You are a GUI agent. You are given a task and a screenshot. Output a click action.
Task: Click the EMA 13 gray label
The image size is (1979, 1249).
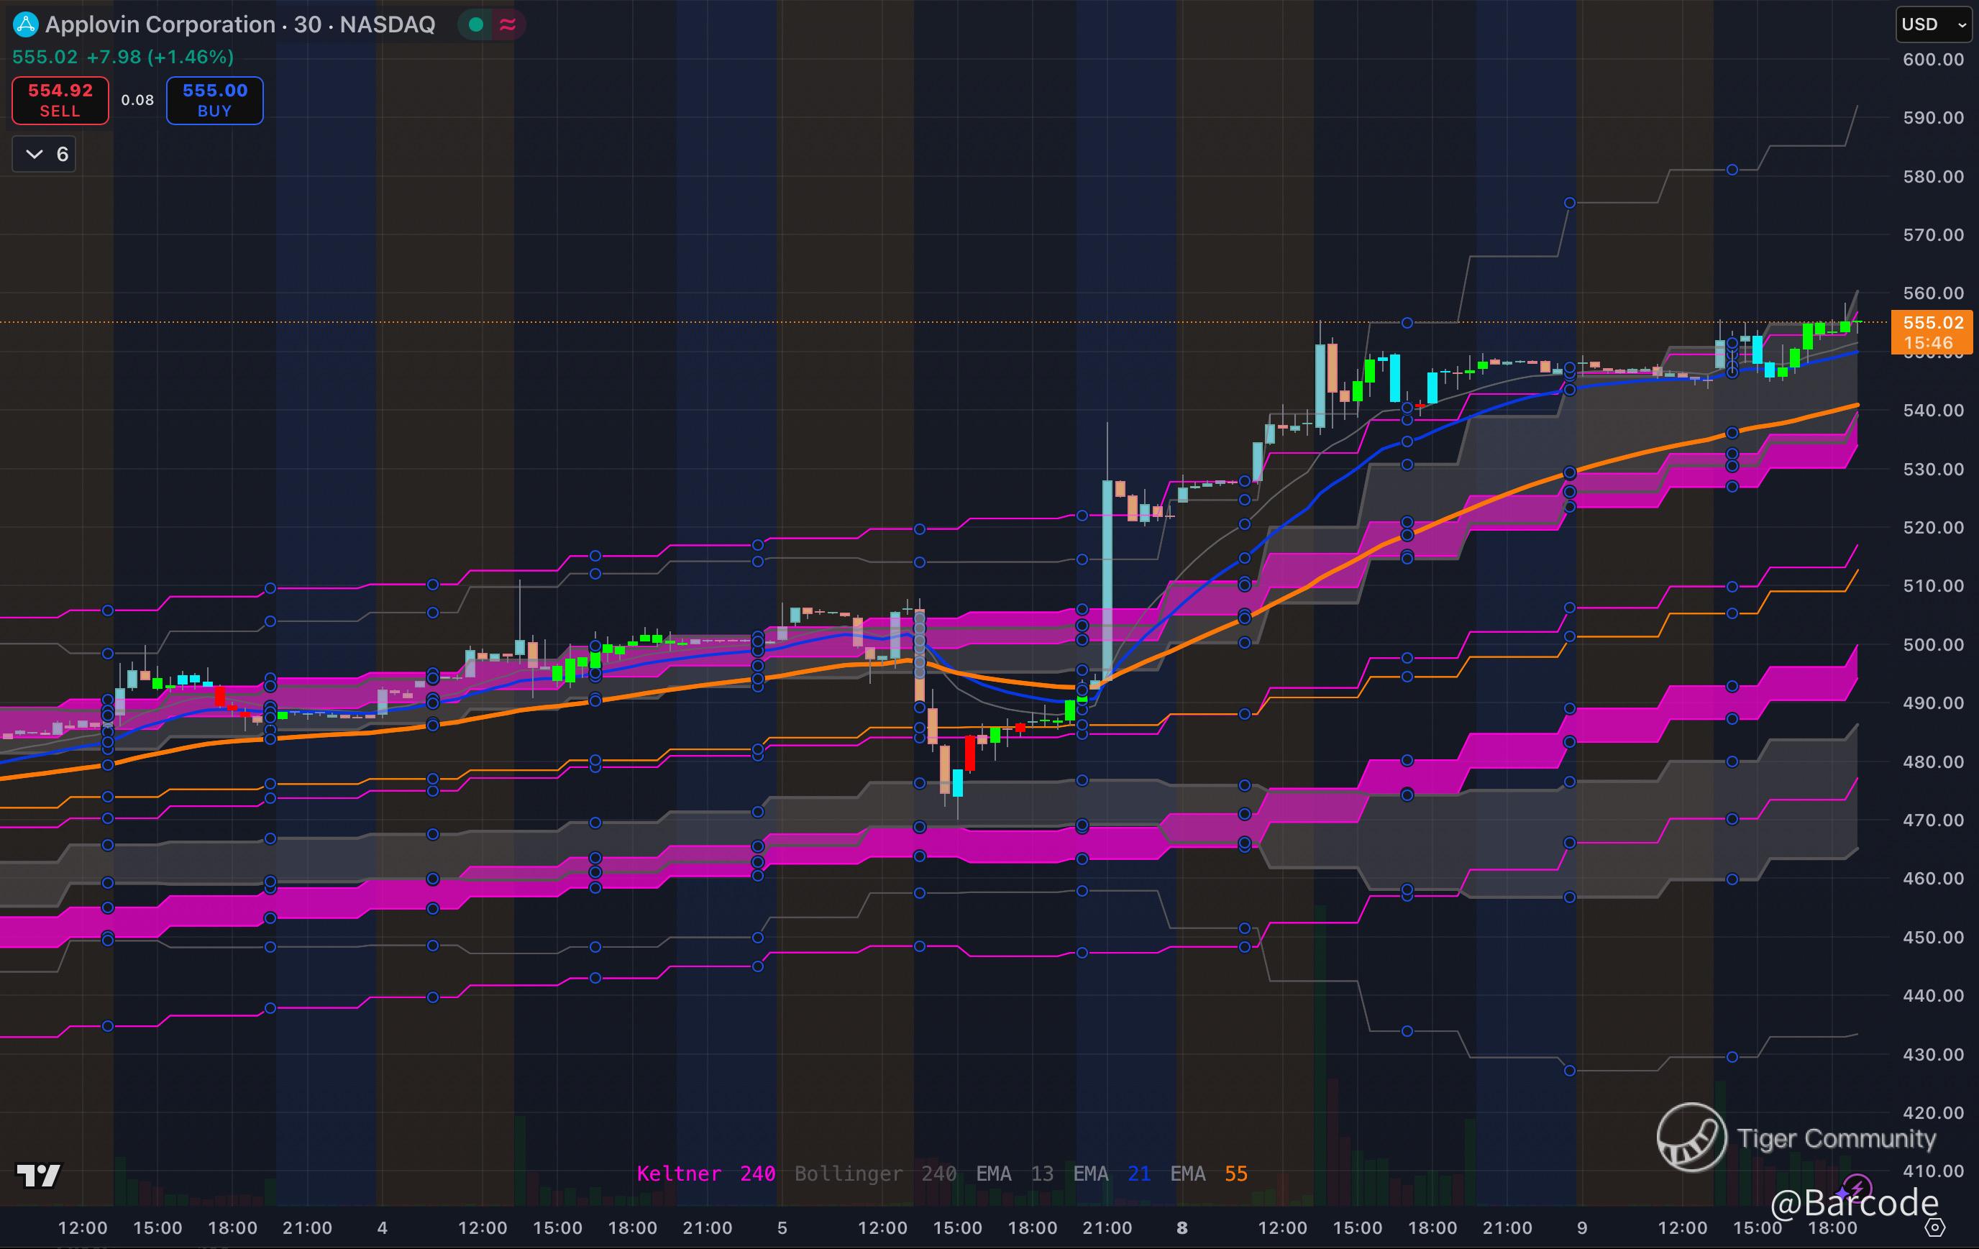(x=1014, y=1173)
